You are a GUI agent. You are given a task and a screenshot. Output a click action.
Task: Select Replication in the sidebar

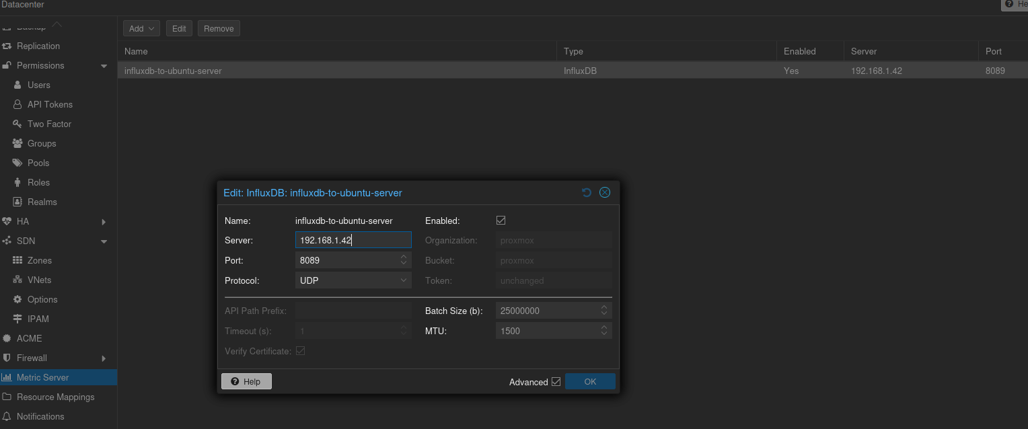coord(38,46)
